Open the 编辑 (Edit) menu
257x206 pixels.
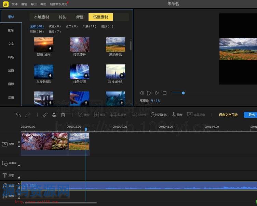24,4
